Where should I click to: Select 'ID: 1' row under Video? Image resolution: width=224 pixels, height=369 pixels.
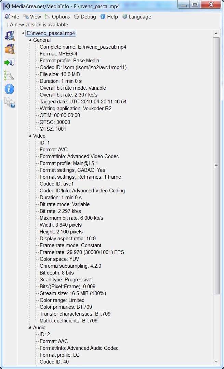[x=44, y=143]
